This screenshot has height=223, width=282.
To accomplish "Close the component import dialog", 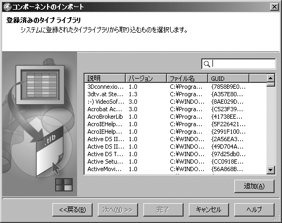I will [275, 7].
